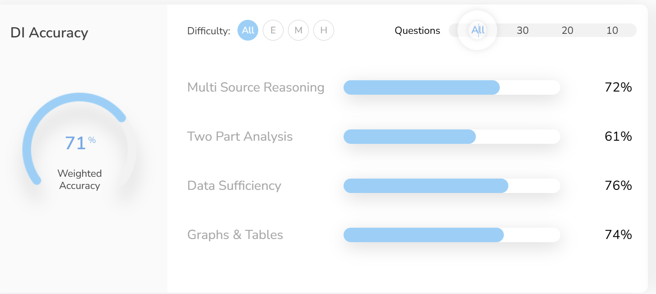Select the All difficulty filter
Viewport: 656px width, 294px height.
click(x=248, y=31)
